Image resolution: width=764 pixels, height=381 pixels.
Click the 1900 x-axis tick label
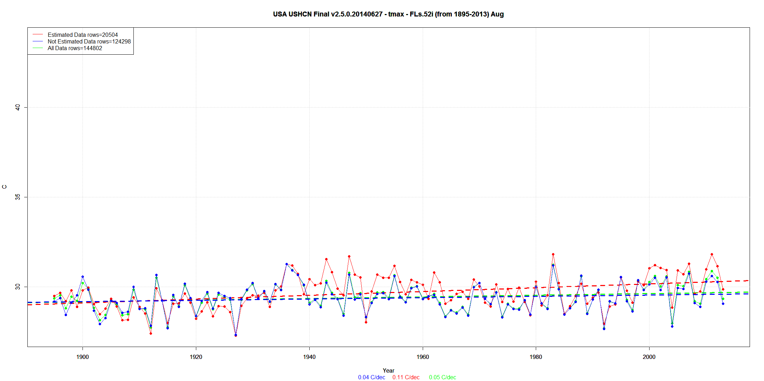tap(83, 357)
